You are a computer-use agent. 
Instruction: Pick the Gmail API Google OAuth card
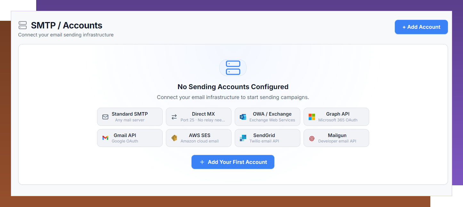[130, 138]
